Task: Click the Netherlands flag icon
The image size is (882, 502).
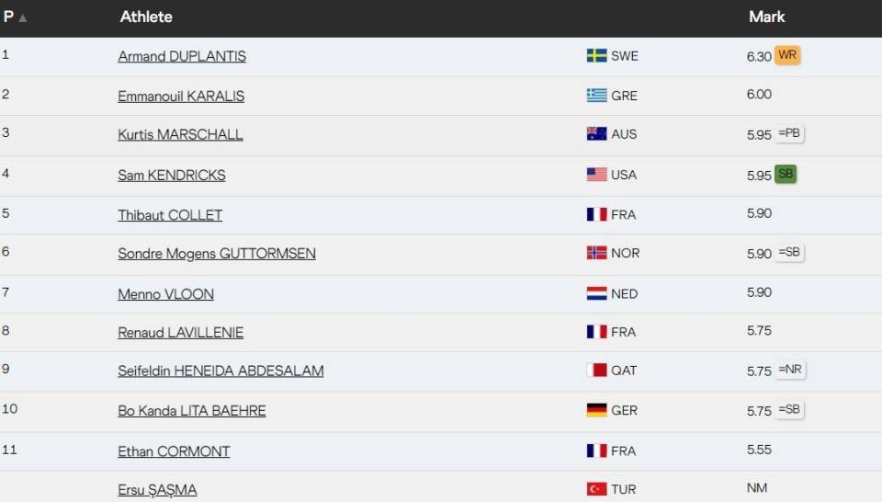Action: click(596, 293)
